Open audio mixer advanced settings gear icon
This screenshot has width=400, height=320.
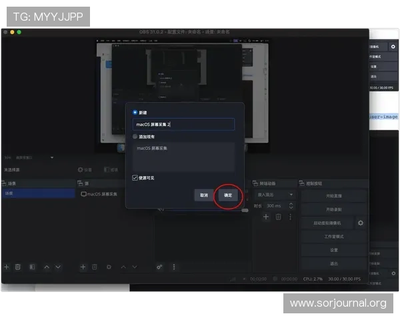click(x=159, y=267)
